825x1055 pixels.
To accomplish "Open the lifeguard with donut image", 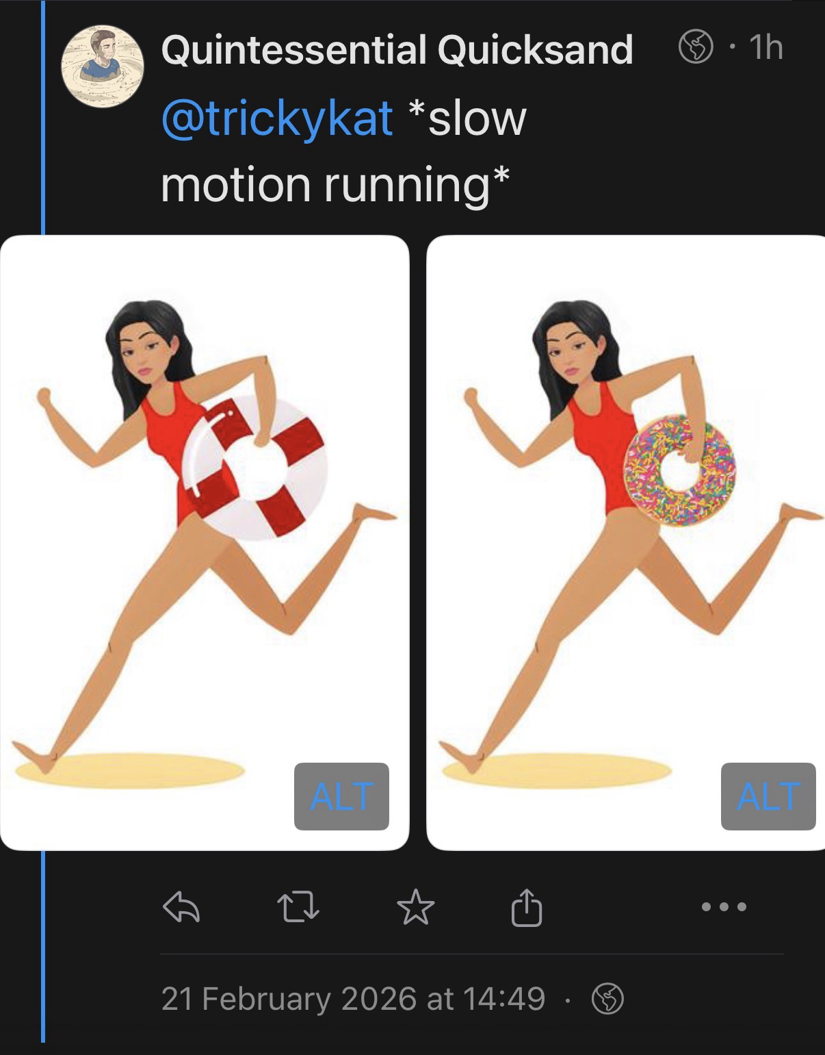I will [626, 543].
